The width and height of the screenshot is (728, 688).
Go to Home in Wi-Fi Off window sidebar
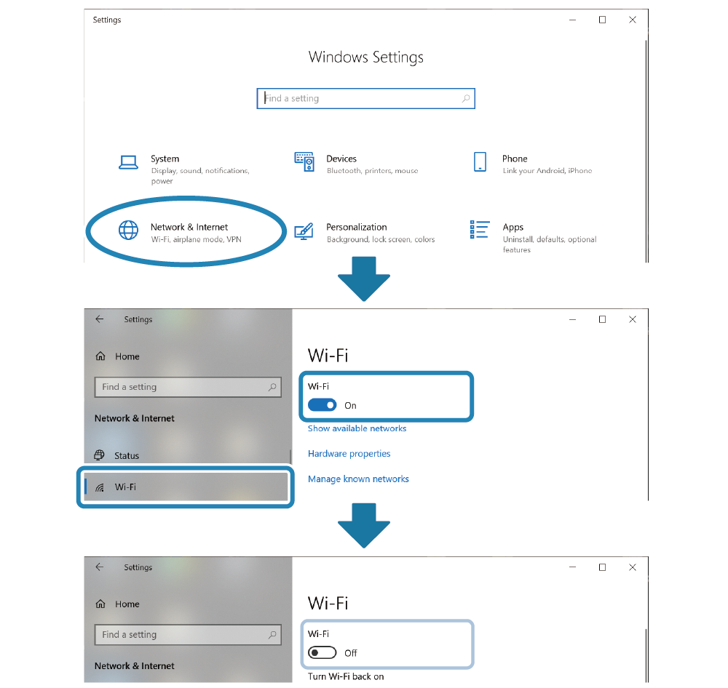[127, 604]
